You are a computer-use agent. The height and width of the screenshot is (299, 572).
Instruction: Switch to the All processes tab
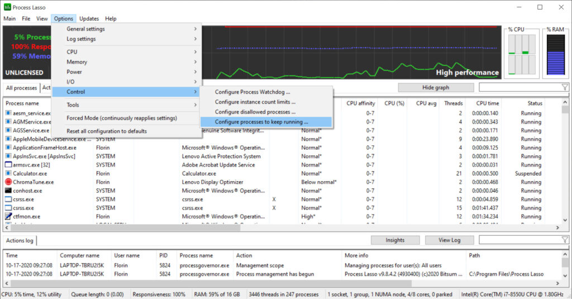21,88
